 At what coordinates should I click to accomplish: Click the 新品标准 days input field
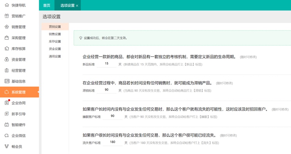[106, 64]
